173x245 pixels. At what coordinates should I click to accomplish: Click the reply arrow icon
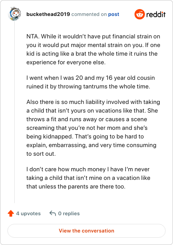[x=53, y=213]
